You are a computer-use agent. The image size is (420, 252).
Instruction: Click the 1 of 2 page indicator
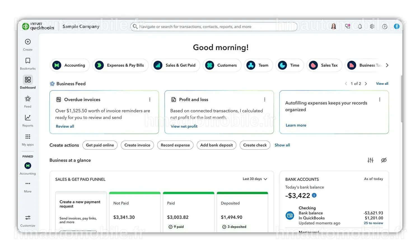pyautogui.click(x=356, y=84)
